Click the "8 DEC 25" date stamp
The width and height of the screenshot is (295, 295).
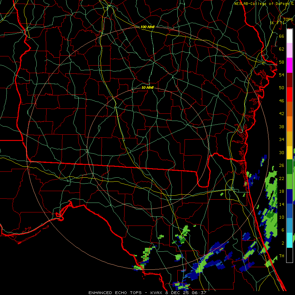tap(177, 293)
